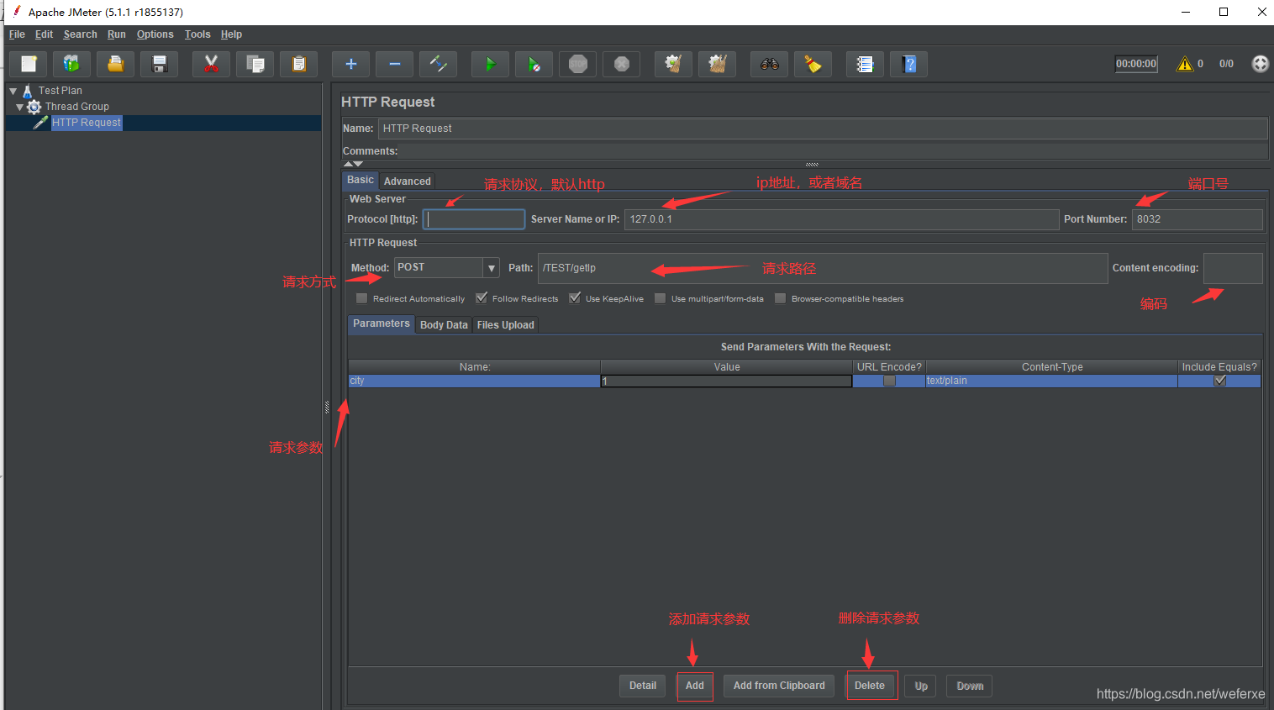The width and height of the screenshot is (1274, 710).
Task: Click the Clear broom icon
Action: click(673, 64)
